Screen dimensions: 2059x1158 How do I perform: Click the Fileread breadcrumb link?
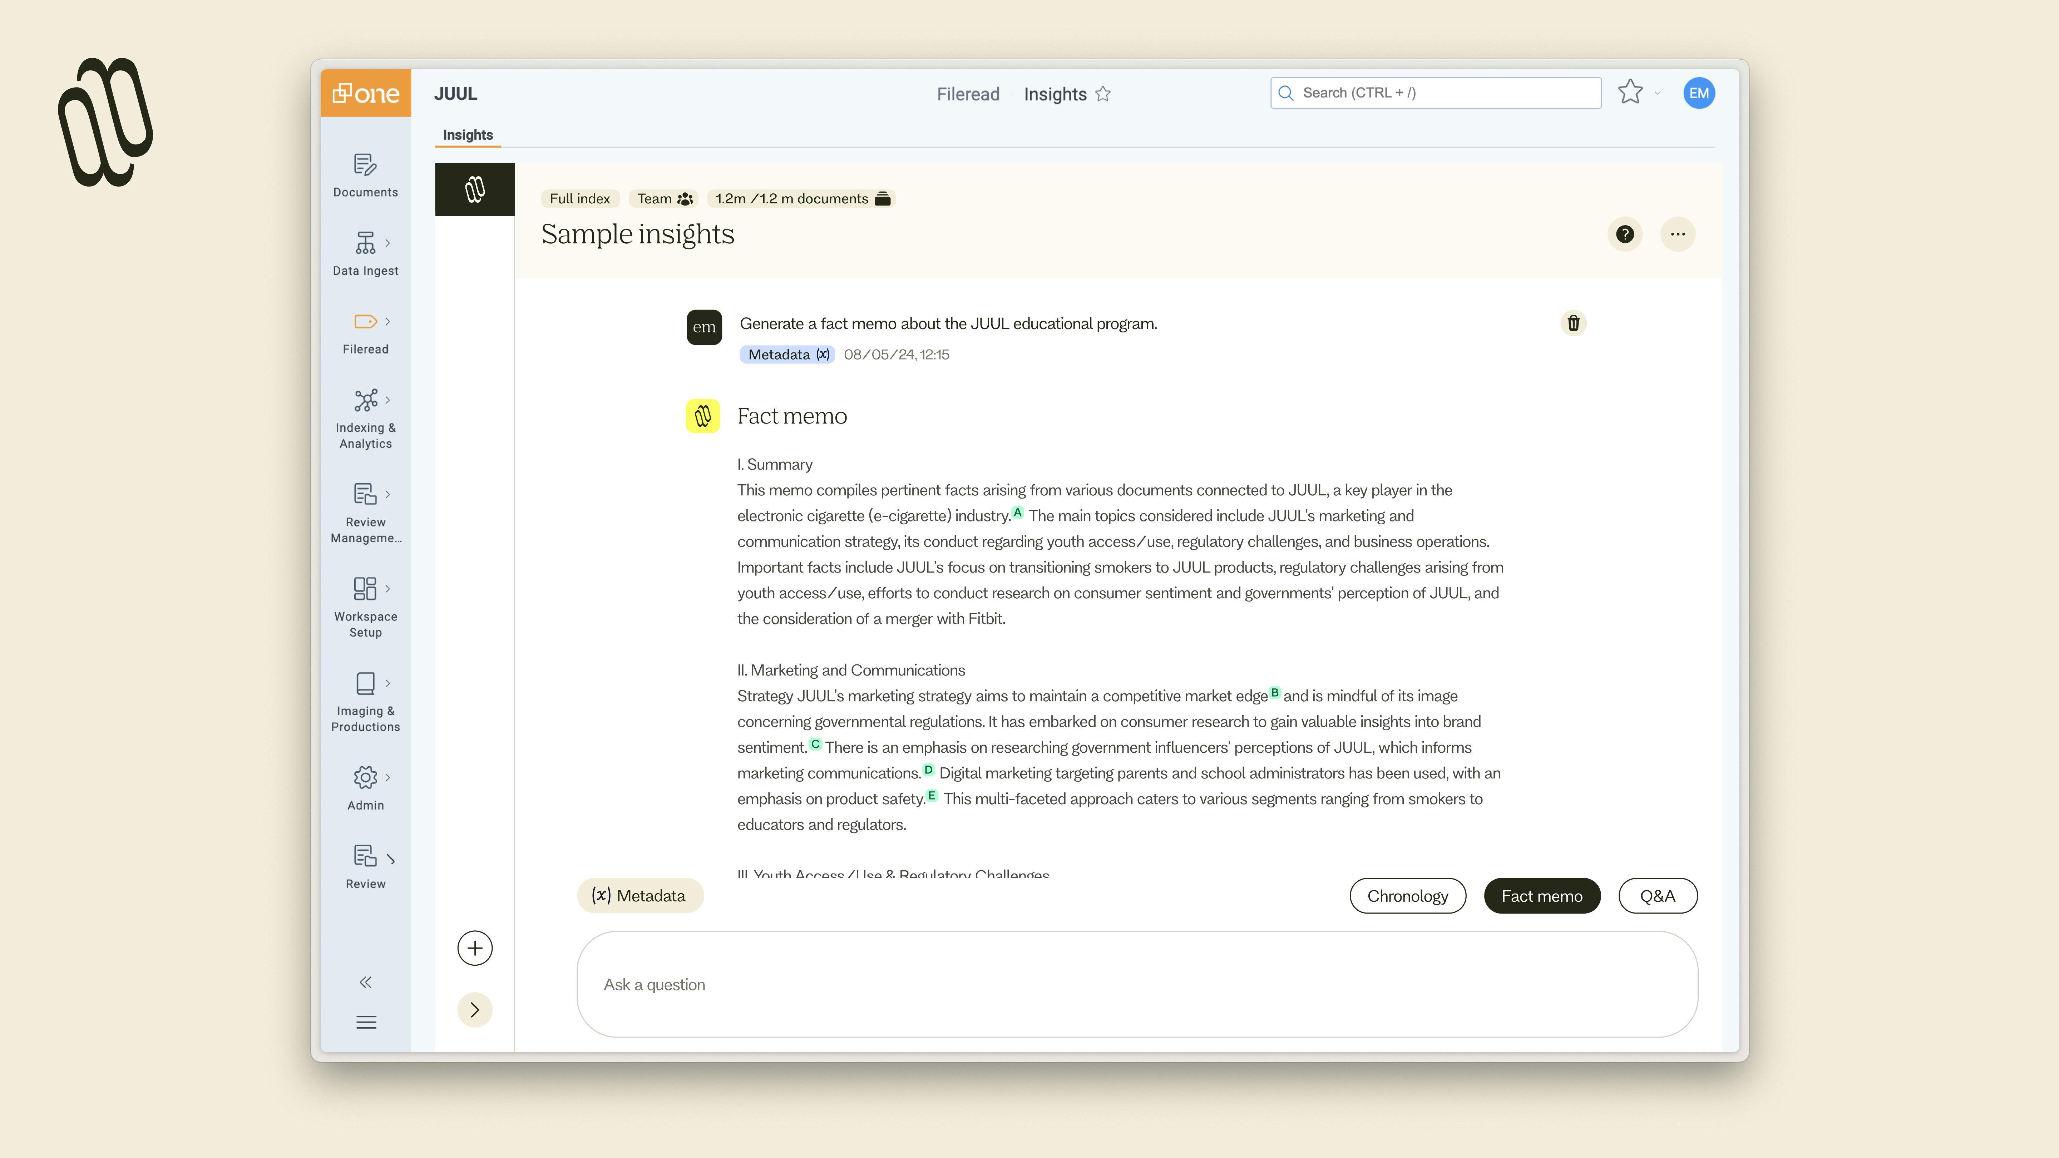pyautogui.click(x=967, y=94)
